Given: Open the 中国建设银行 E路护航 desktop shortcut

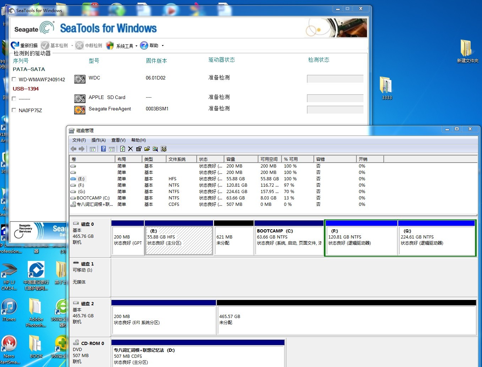Looking at the screenshot, I should click(x=36, y=276).
